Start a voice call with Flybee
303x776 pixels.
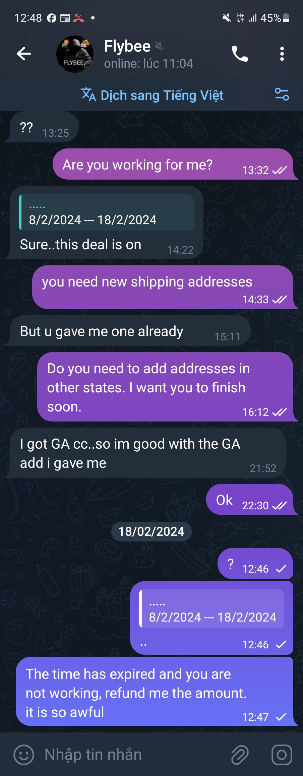(x=240, y=54)
